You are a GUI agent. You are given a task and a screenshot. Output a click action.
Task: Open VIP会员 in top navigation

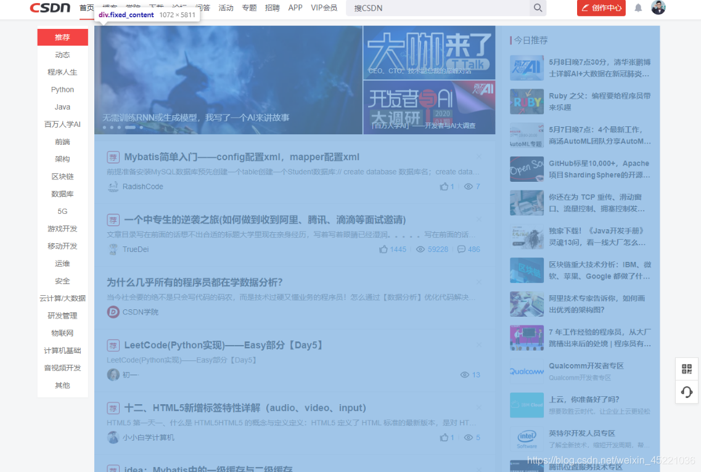click(x=324, y=7)
